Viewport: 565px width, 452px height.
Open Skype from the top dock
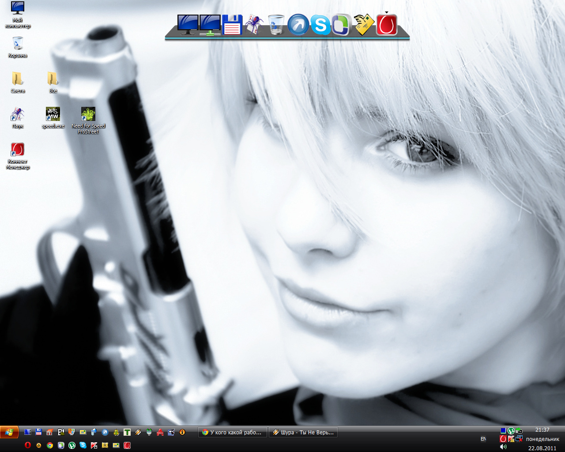coord(320,25)
